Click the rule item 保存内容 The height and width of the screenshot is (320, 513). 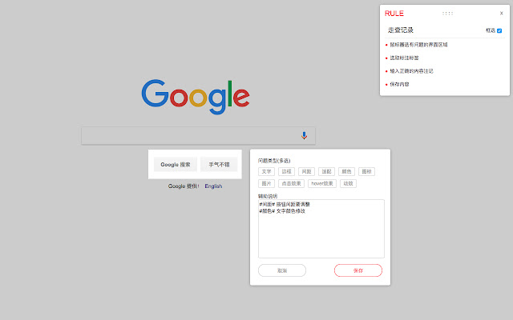coord(399,84)
